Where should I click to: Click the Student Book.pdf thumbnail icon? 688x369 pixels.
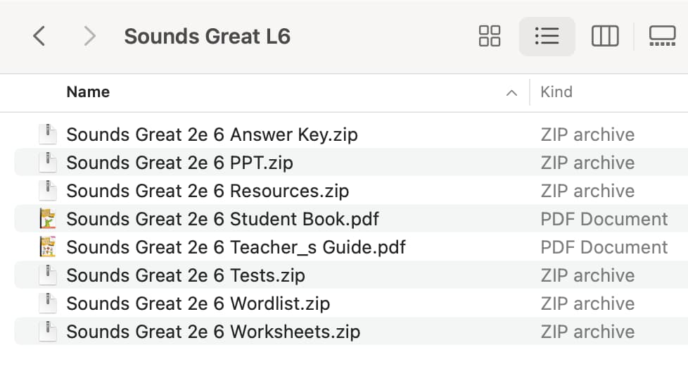point(48,219)
